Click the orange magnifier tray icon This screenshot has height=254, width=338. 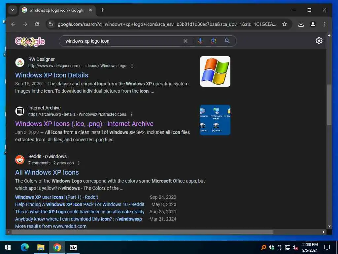[264, 247]
